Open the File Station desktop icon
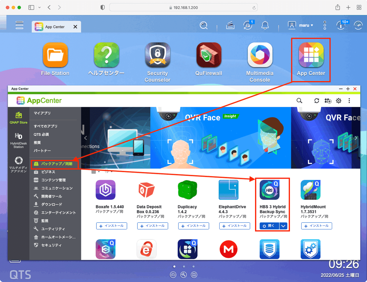The height and width of the screenshot is (282, 367). tap(55, 55)
